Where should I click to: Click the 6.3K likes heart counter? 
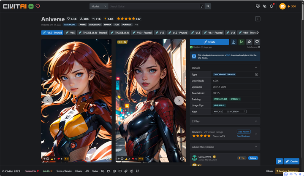[x=72, y=19]
